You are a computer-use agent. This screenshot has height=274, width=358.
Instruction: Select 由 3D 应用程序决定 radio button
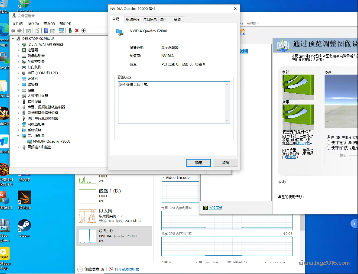[x=329, y=137]
